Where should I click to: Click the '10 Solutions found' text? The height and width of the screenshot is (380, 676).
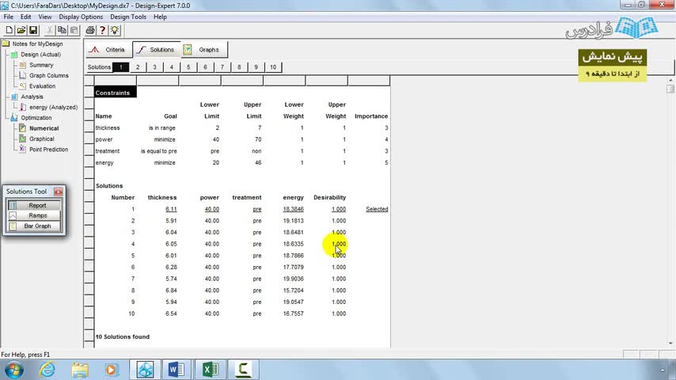[x=123, y=337]
